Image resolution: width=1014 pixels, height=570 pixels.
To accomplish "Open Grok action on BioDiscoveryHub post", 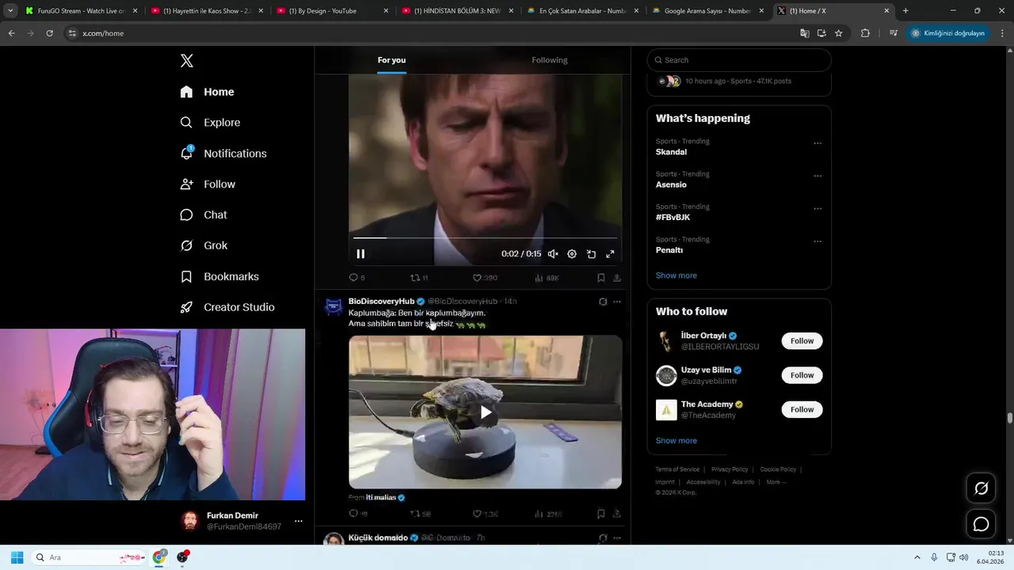I will click(603, 302).
